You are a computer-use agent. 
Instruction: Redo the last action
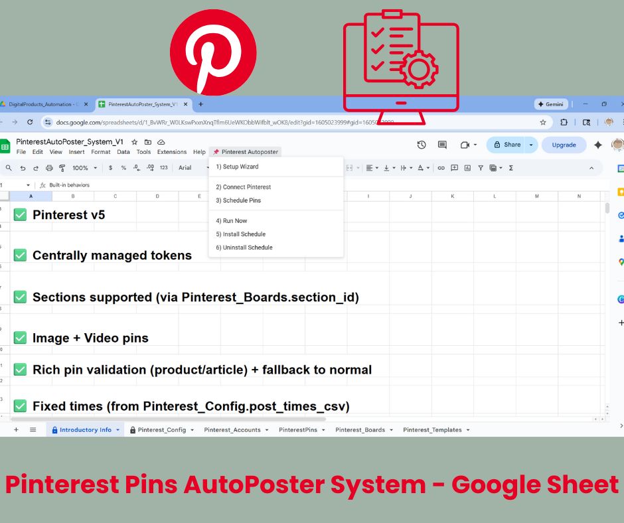(36, 168)
